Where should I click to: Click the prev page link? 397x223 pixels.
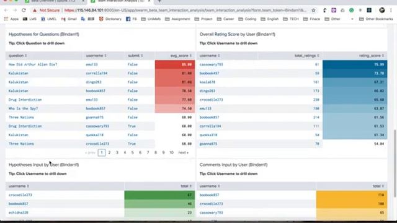(x=90, y=153)
